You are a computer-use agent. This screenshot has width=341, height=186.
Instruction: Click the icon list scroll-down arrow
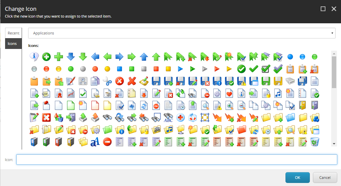point(334,144)
